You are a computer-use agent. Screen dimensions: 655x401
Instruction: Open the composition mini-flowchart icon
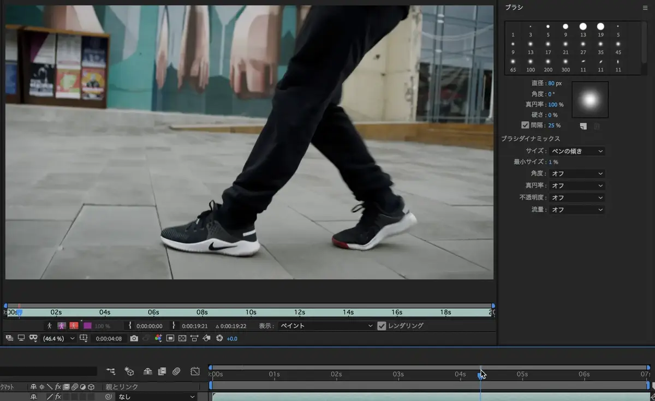(x=111, y=372)
